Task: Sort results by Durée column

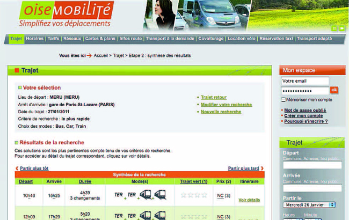Action: pyautogui.click(x=85, y=181)
